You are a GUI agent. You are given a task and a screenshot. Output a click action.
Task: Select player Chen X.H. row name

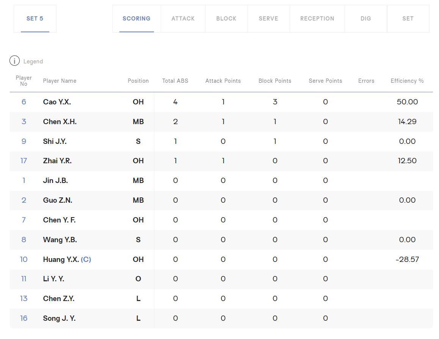coord(60,122)
